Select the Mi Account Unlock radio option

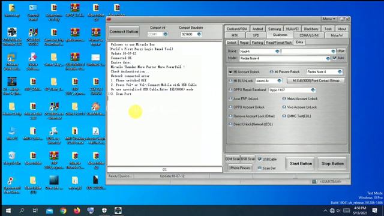pos(230,72)
